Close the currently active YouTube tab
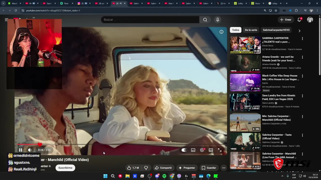 [125, 3]
